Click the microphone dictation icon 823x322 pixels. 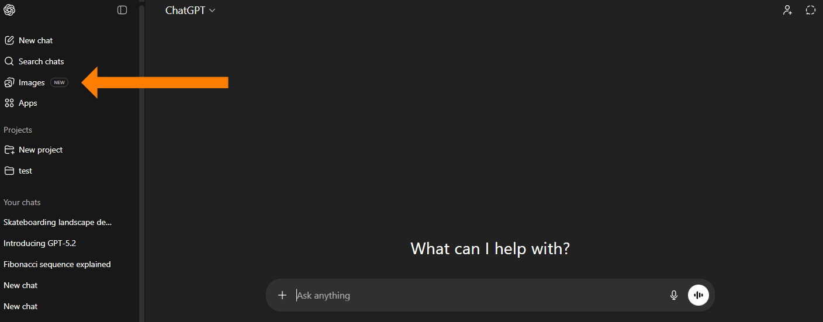coord(674,295)
